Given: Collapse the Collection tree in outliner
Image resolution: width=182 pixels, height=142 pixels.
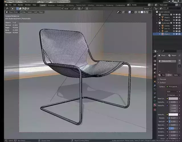Looking at the screenshot, I should [x=157, y=14].
